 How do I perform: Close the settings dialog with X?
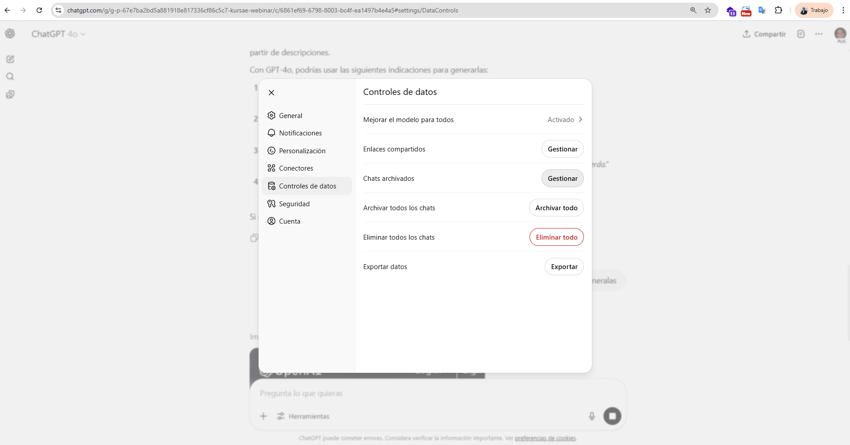[271, 93]
